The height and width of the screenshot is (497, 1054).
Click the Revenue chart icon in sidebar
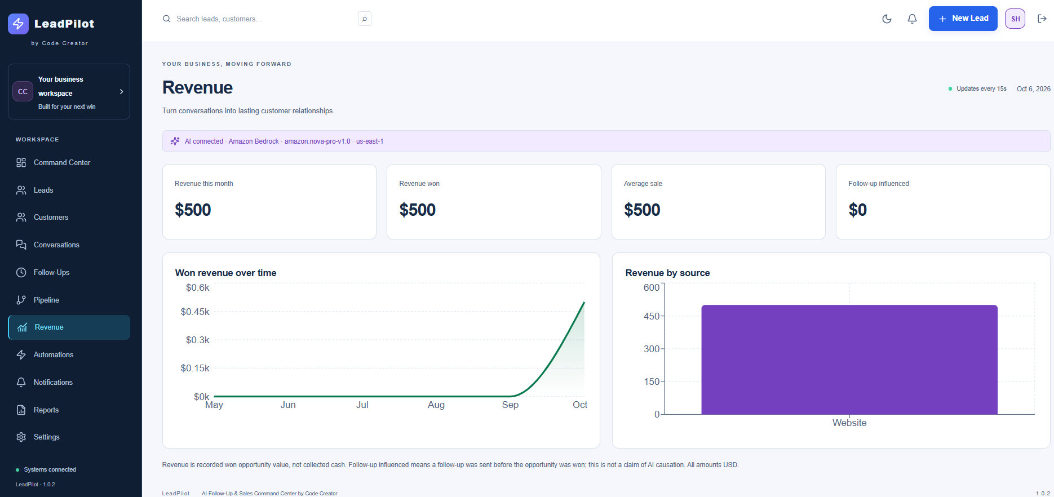tap(23, 327)
